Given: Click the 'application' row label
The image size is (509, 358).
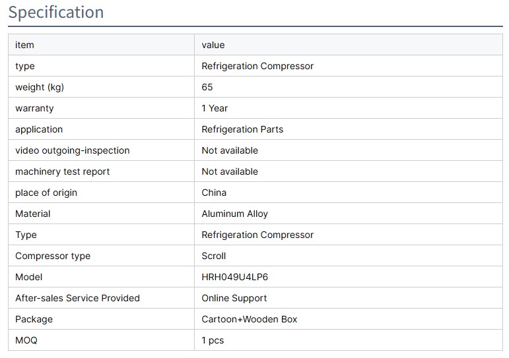Looking at the screenshot, I should click(39, 129).
